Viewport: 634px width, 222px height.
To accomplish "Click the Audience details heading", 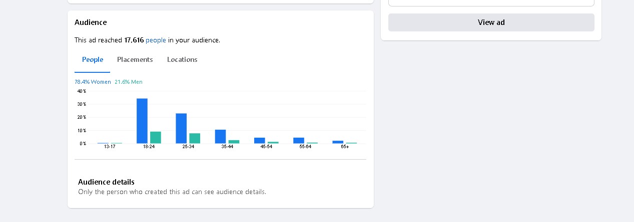I will click(x=106, y=182).
